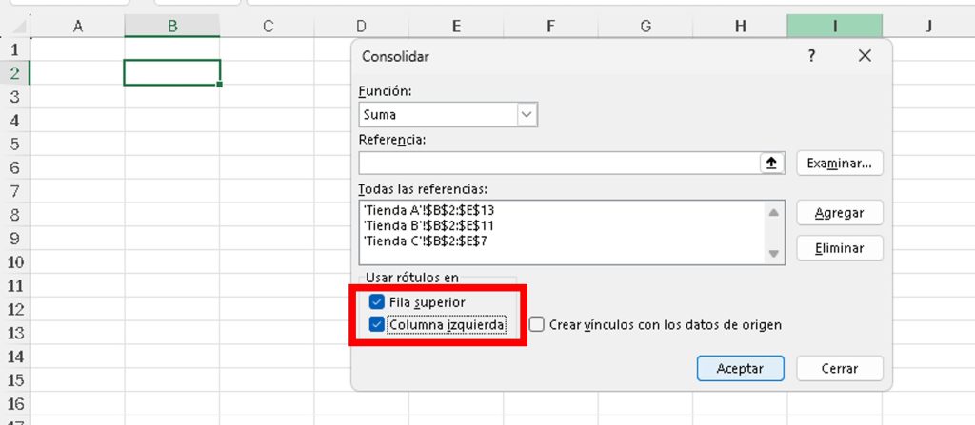This screenshot has width=975, height=425.
Task: Click the collapse dialog icon in Referencia field
Action: click(771, 164)
